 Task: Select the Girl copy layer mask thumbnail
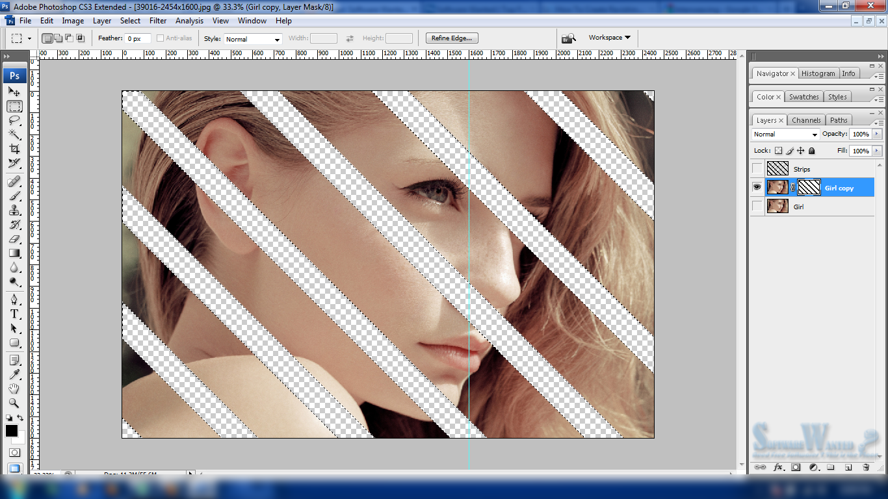click(x=809, y=188)
